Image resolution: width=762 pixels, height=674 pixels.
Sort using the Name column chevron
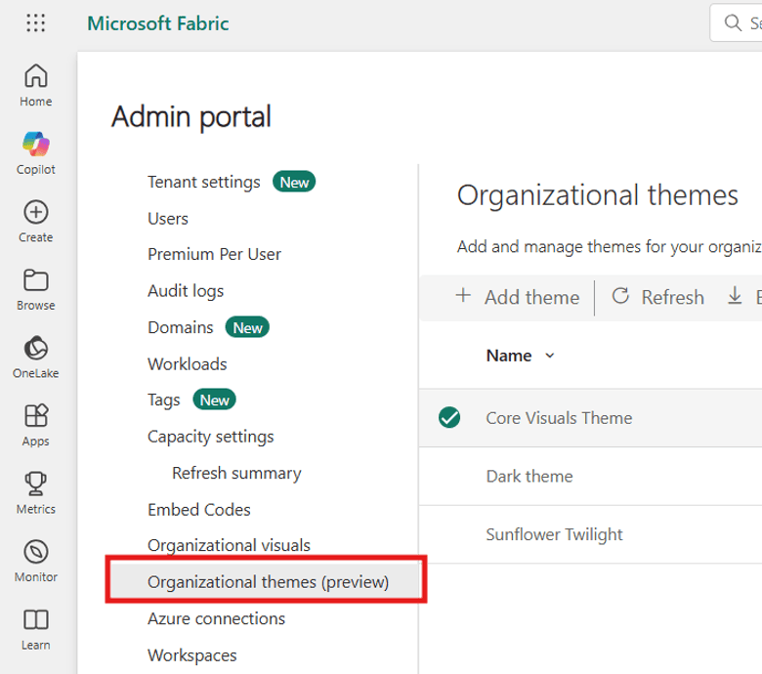(x=549, y=356)
